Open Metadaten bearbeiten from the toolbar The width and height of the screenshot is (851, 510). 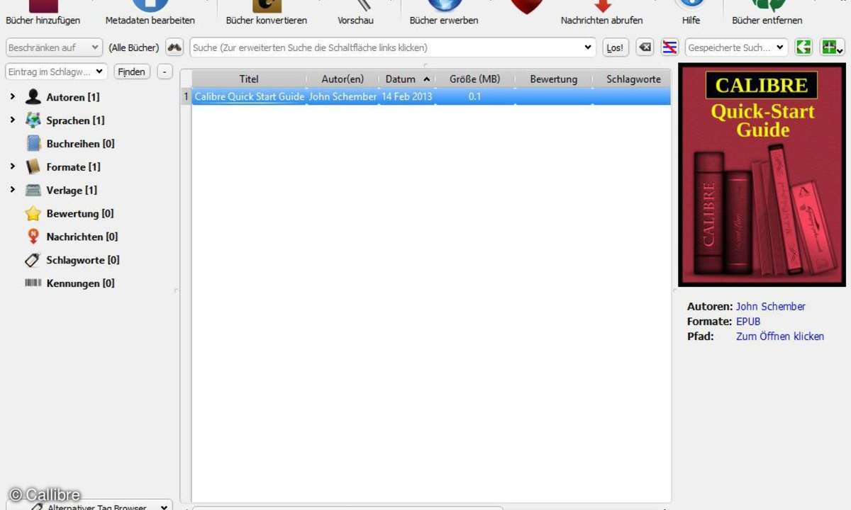[x=150, y=13]
